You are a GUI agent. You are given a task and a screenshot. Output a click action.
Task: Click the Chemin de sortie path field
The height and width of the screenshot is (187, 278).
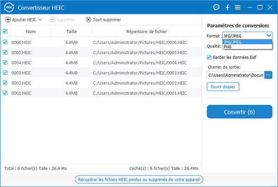click(x=235, y=75)
